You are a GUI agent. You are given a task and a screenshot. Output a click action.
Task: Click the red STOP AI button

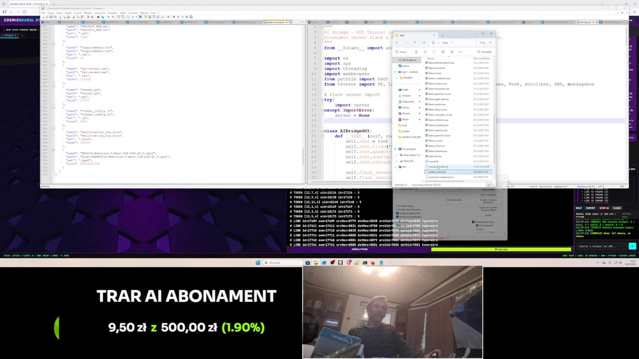(604, 208)
